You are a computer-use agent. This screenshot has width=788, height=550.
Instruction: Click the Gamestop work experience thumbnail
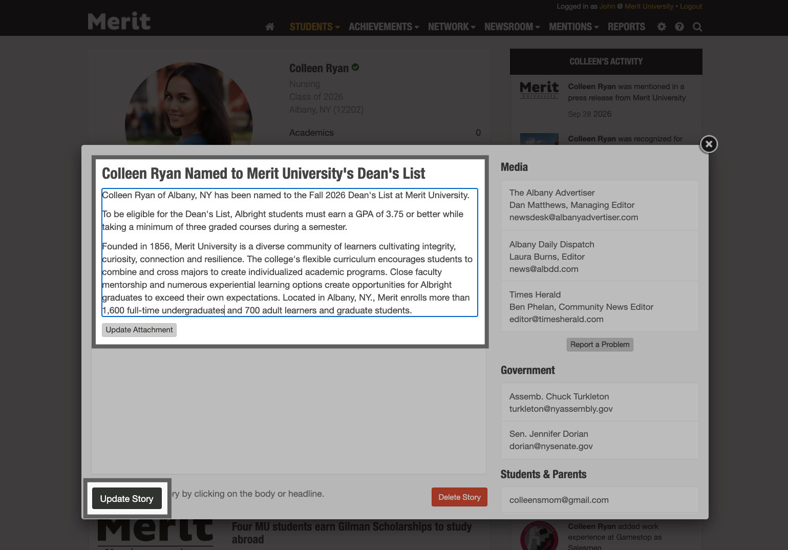tap(539, 535)
